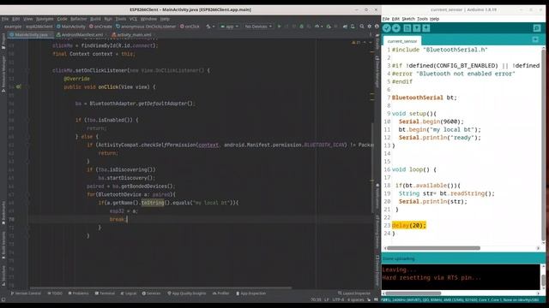
Task: Open the Terminal tool window
Action: click(x=105, y=293)
